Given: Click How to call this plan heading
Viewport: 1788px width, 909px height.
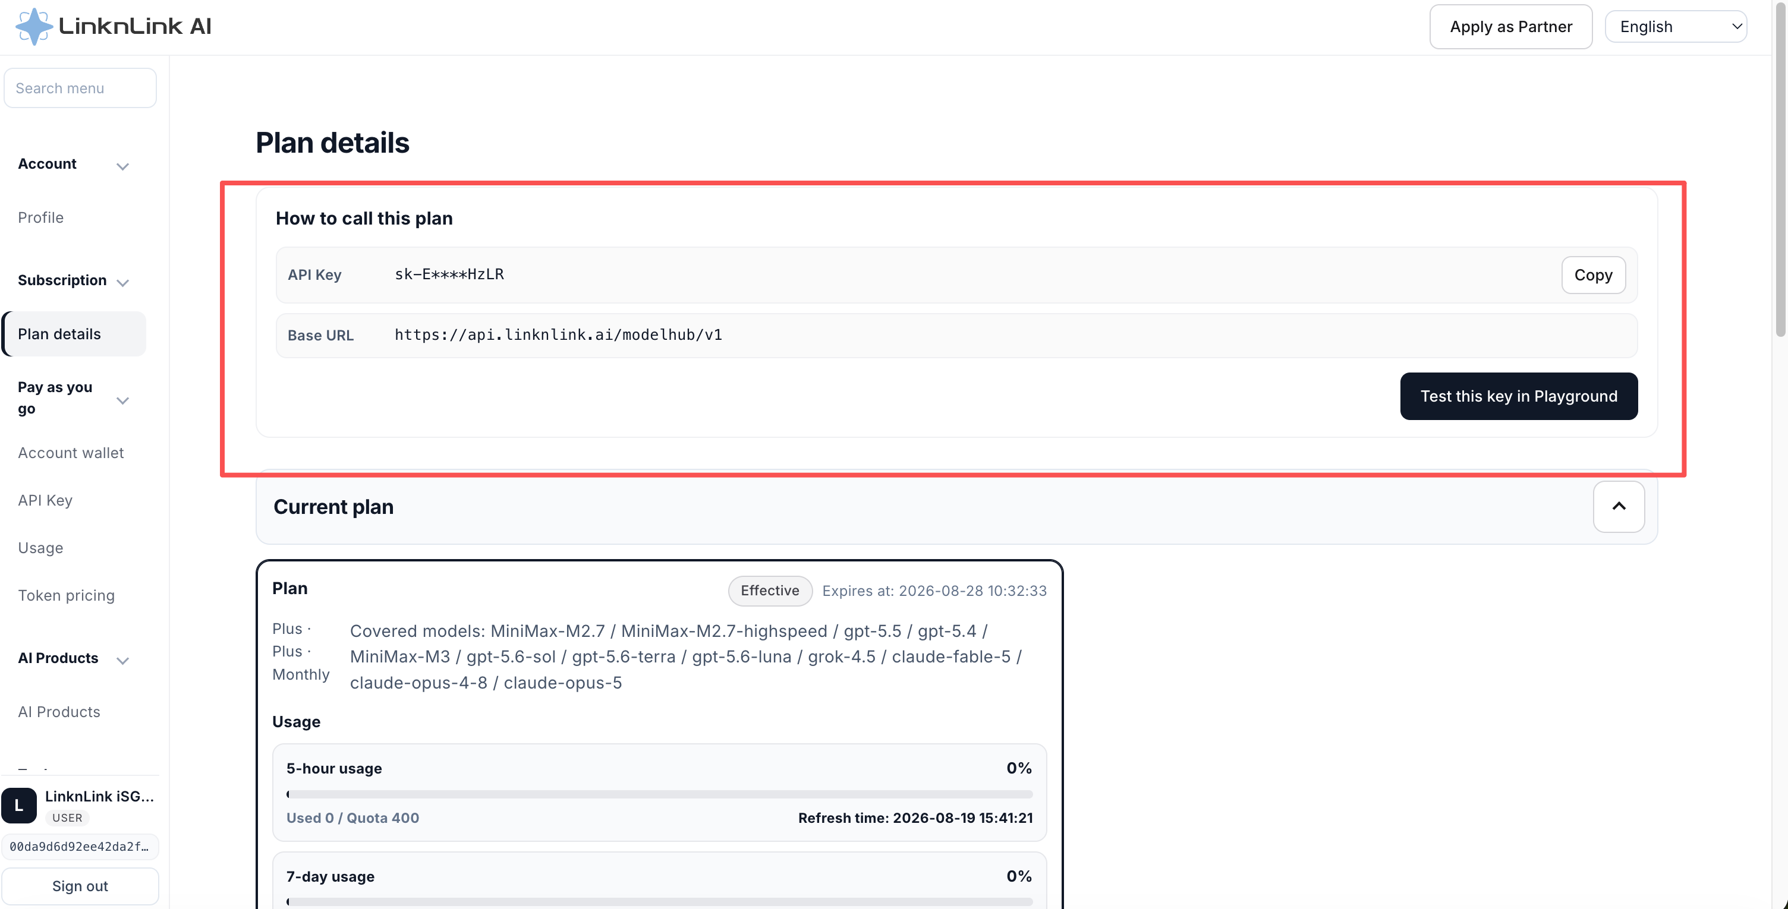Looking at the screenshot, I should click(x=364, y=218).
